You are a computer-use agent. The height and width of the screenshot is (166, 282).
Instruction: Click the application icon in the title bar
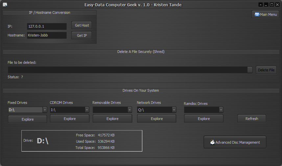click(x=5, y=5)
